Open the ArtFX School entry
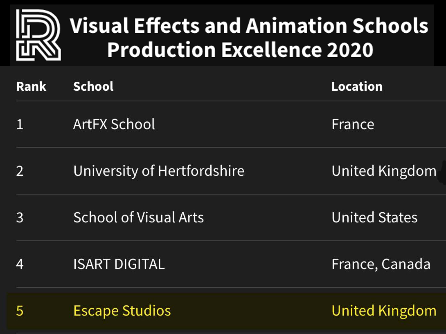This screenshot has height=334, width=446. (114, 124)
